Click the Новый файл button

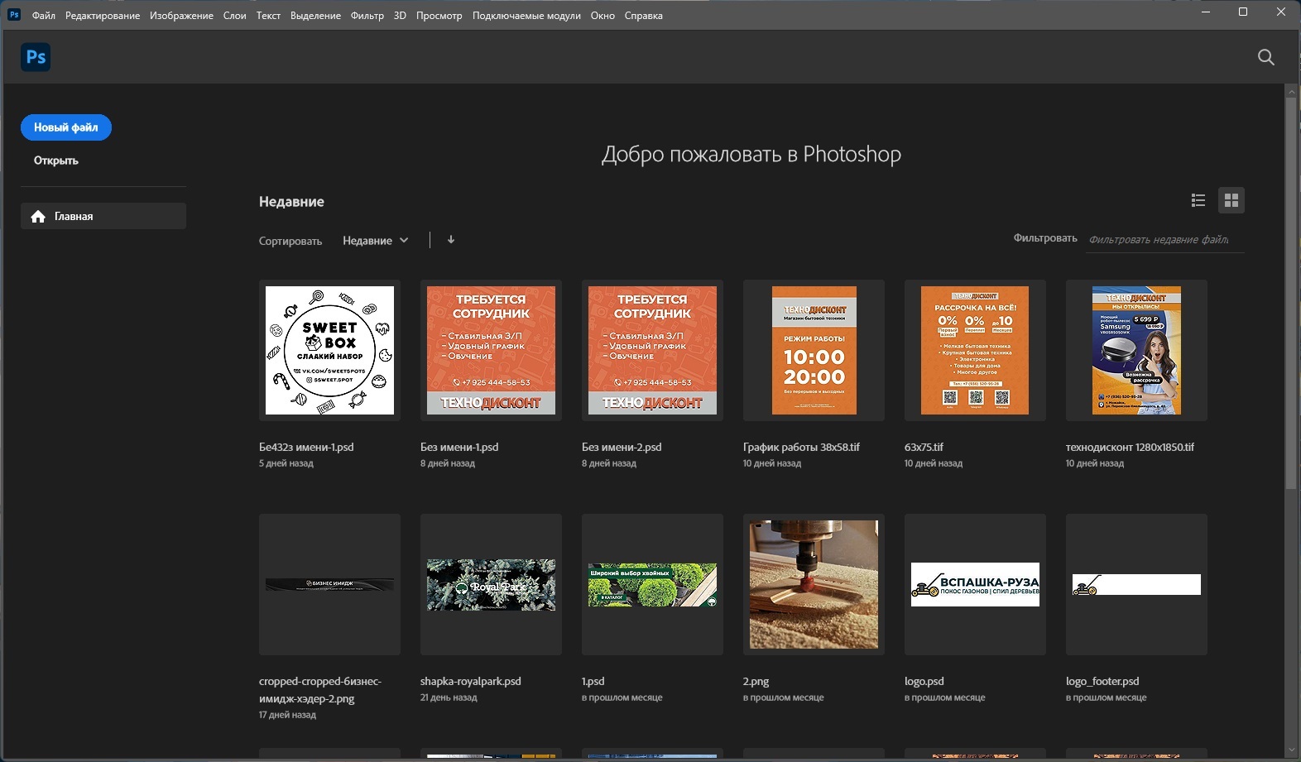[66, 127]
